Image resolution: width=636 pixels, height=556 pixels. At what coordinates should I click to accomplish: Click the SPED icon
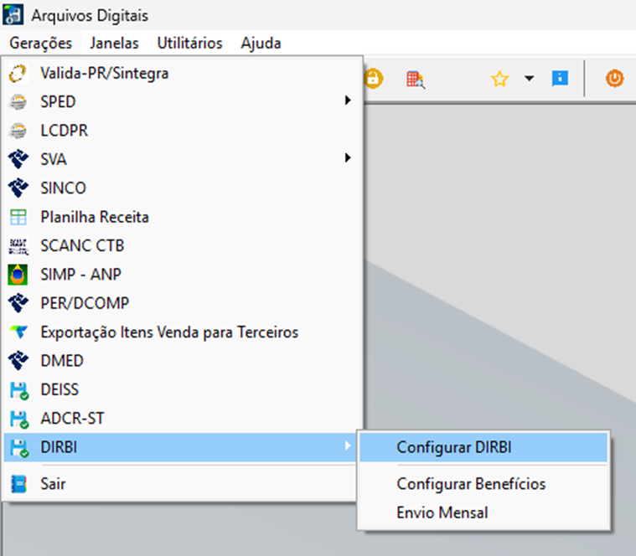18,102
